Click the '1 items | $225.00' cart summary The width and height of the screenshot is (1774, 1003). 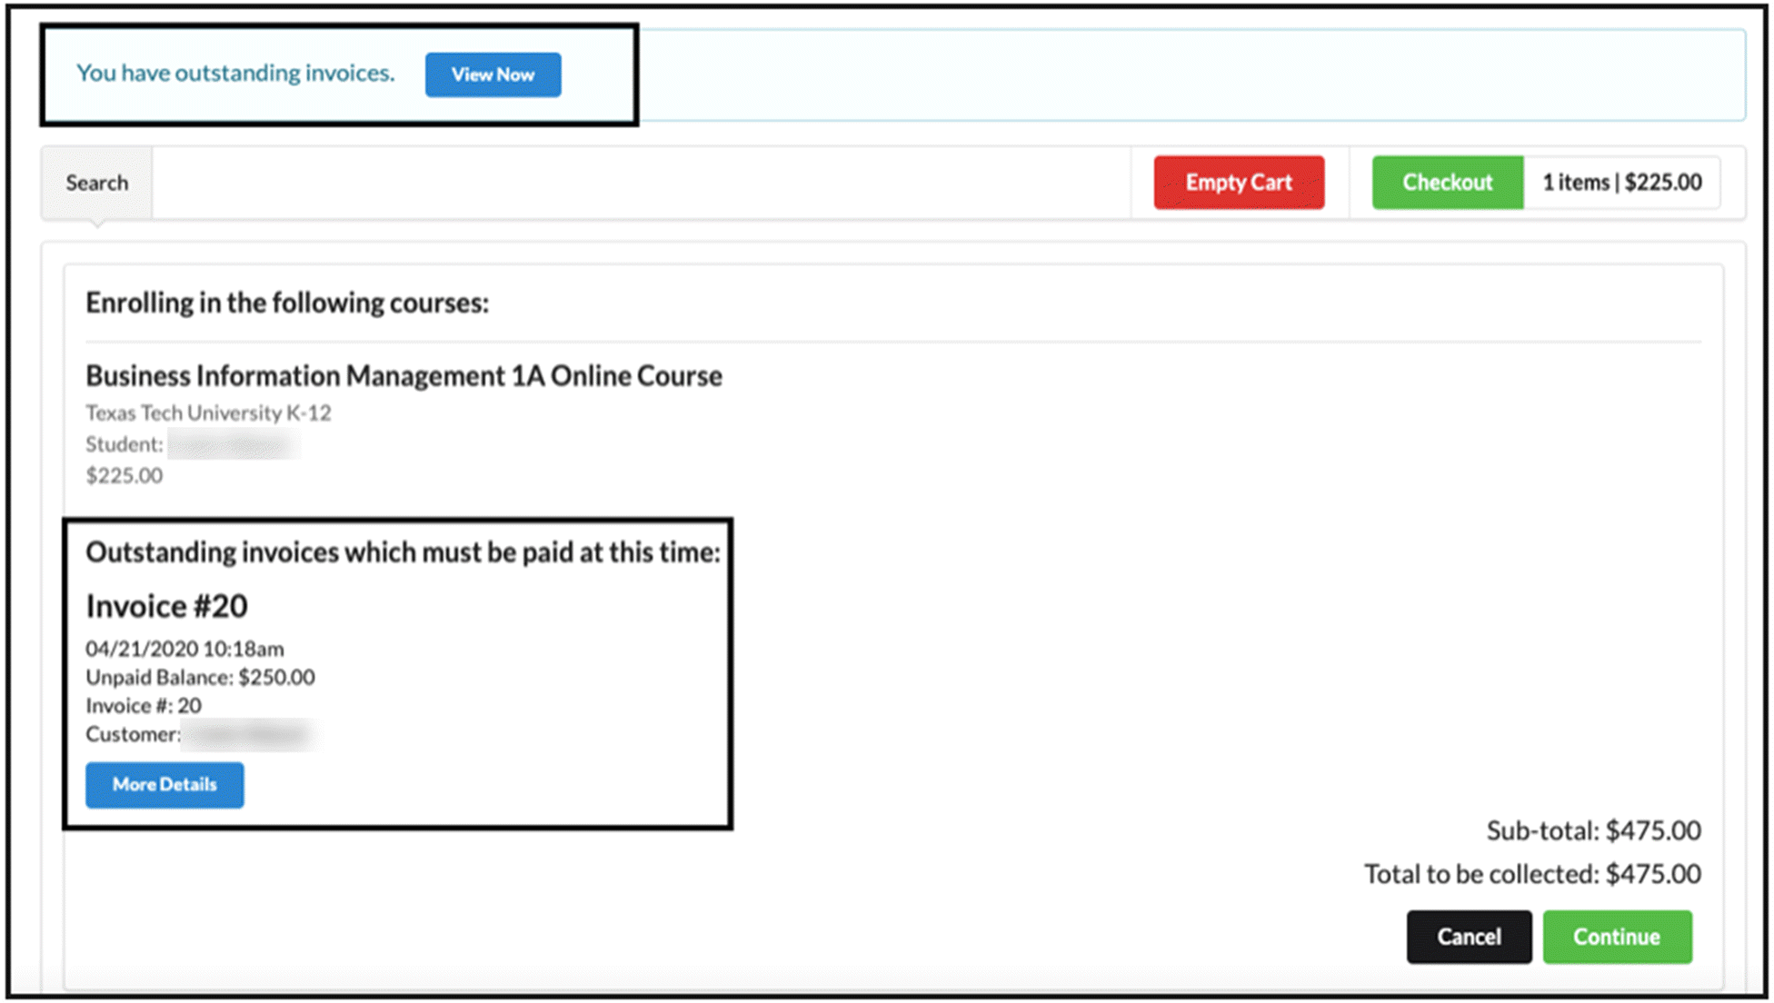[x=1621, y=183]
